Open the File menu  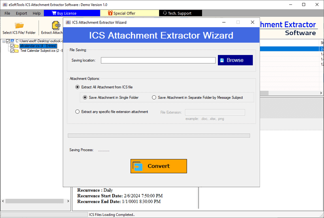(7, 13)
